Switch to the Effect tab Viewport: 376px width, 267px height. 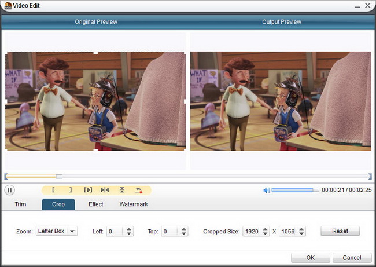click(95, 204)
